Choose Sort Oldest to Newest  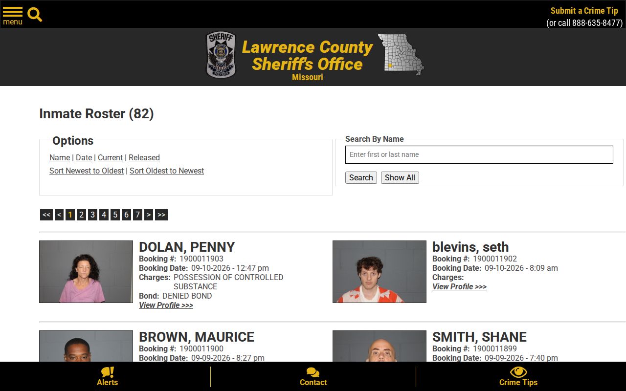[167, 171]
